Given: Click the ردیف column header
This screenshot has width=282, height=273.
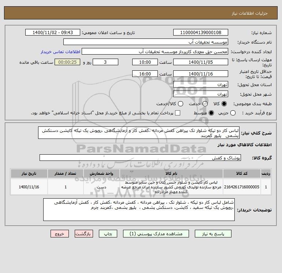Looking at the screenshot, I should point(266,173).
